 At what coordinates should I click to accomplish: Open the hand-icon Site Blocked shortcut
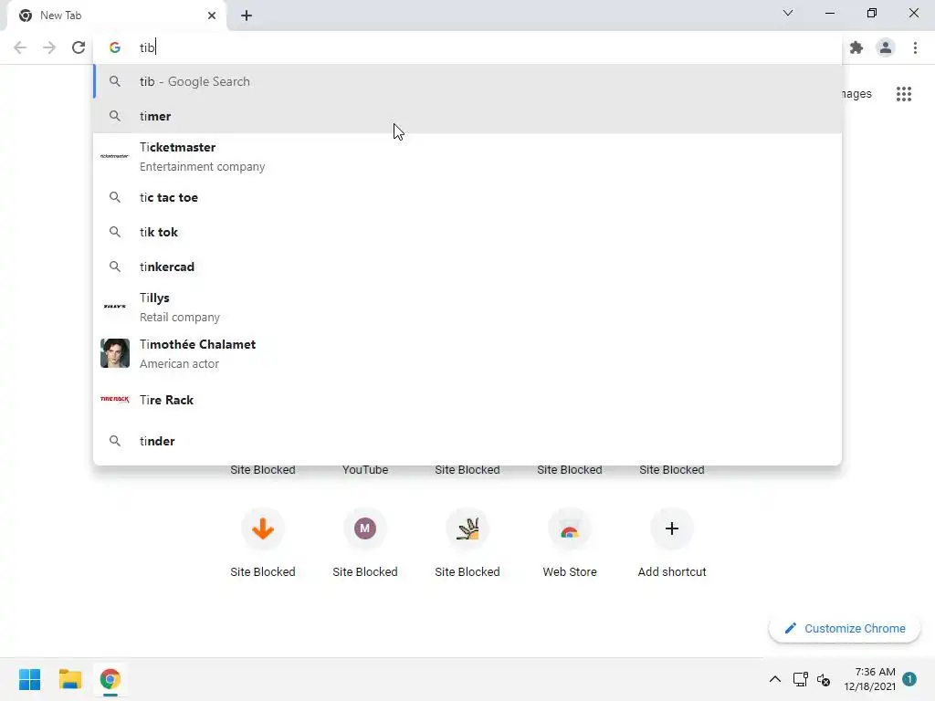tap(467, 544)
